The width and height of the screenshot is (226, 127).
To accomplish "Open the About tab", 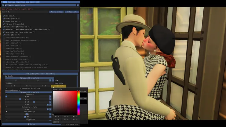I will tap(32, 2).
